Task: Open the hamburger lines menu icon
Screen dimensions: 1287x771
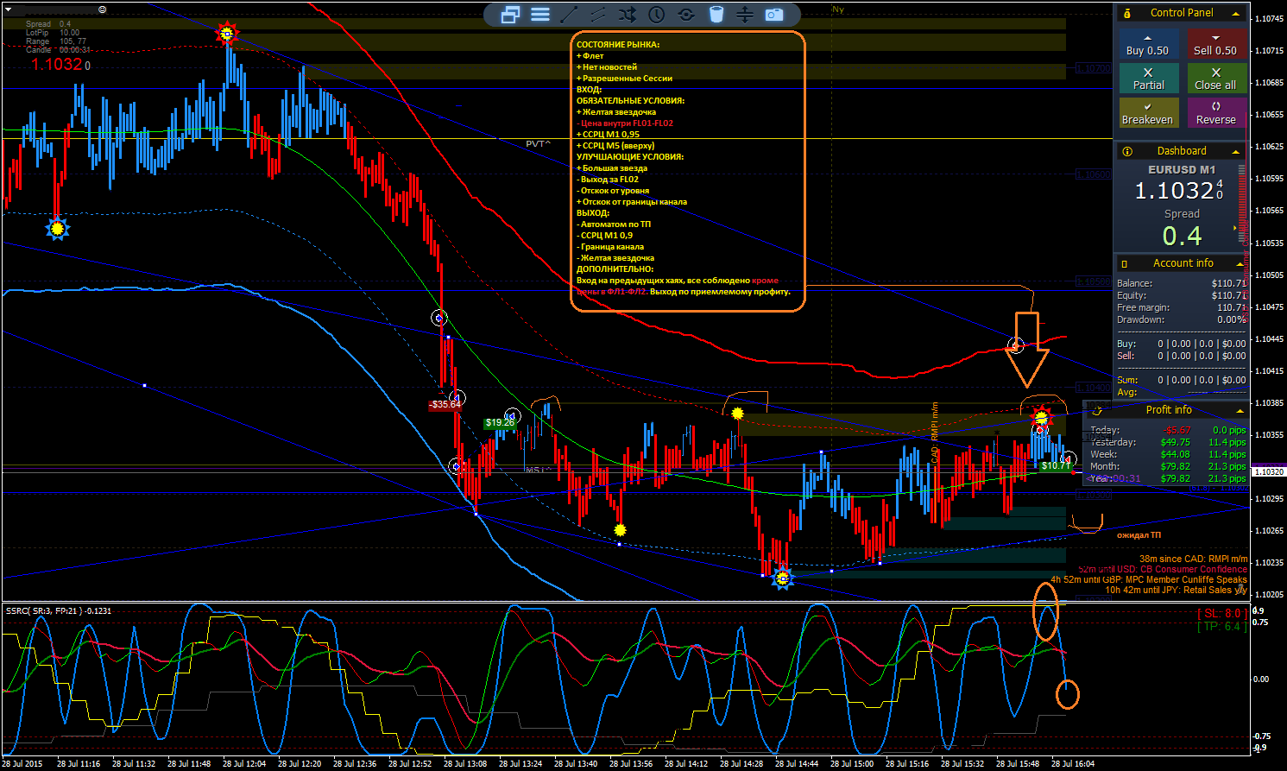Action: tap(540, 15)
